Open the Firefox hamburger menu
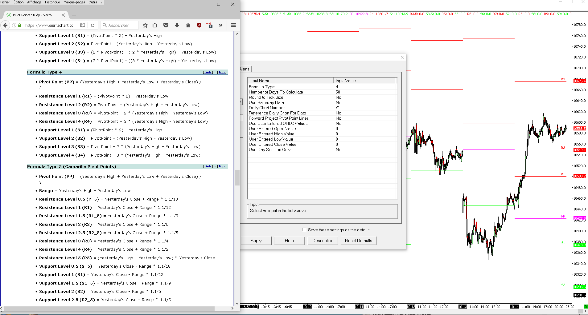Viewport: 588px width, 315px height. click(x=233, y=25)
